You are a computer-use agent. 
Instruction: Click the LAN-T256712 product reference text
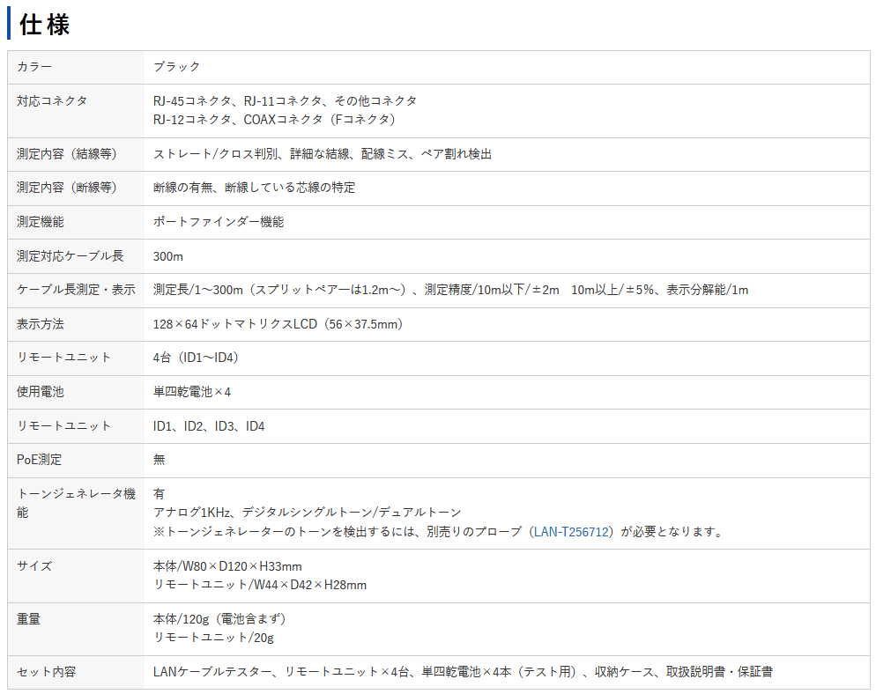pos(569,531)
